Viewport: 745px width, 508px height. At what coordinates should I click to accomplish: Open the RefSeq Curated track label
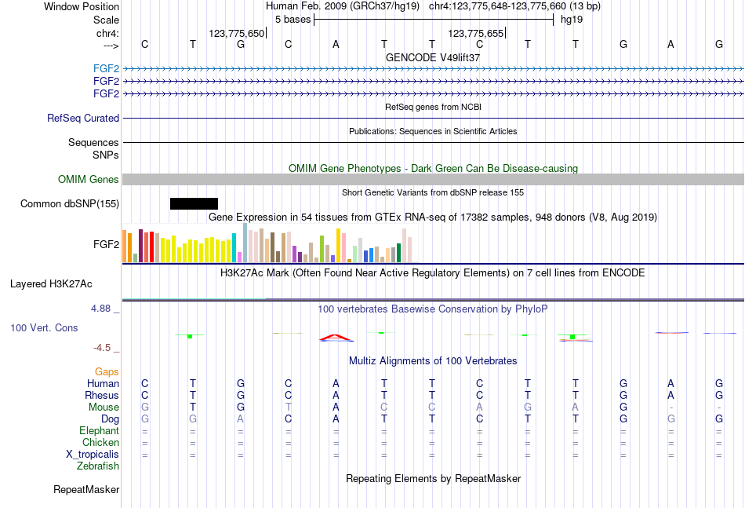coord(83,118)
